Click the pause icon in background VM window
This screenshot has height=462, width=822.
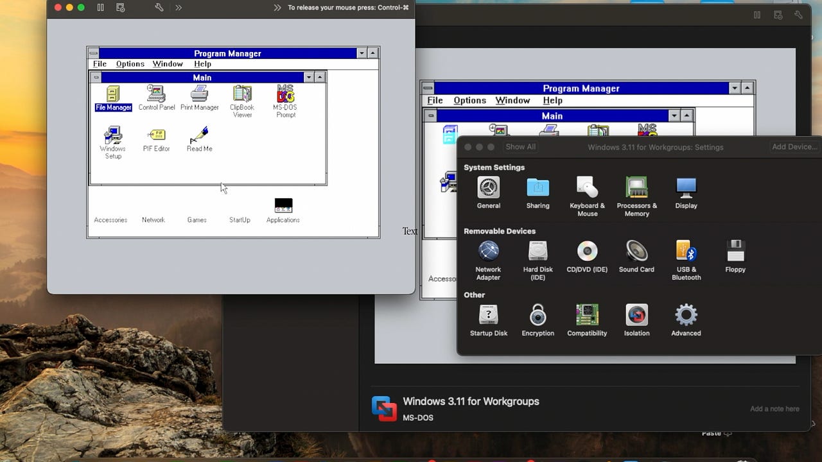tap(757, 15)
